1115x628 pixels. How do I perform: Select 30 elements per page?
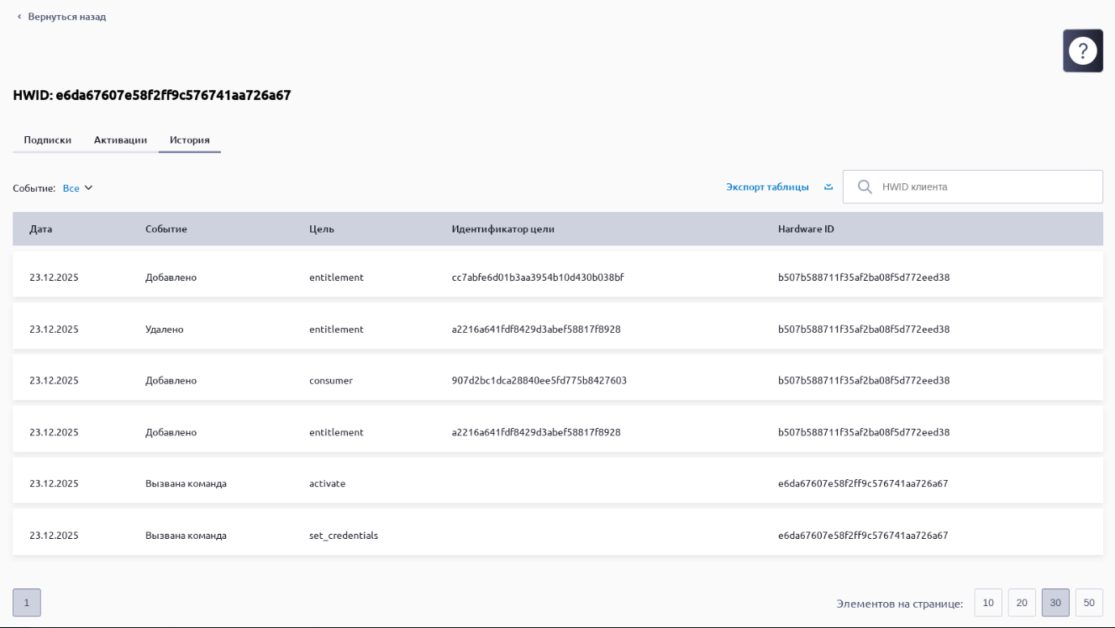[1055, 603]
